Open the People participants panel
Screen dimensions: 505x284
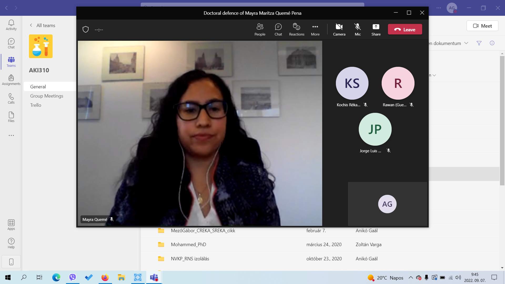point(260,29)
